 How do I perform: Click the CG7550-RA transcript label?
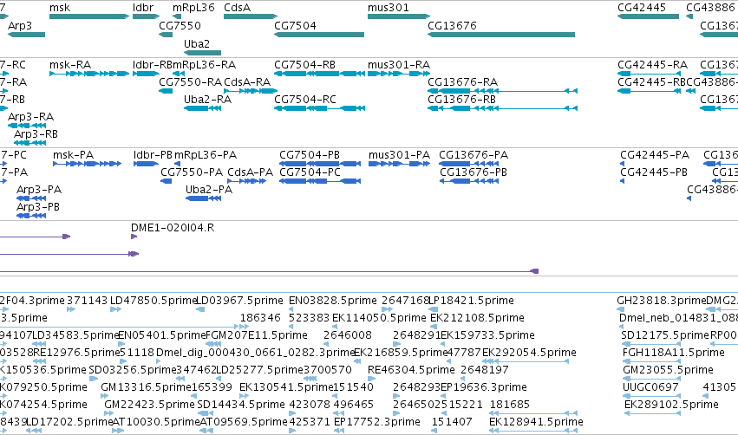190,82
